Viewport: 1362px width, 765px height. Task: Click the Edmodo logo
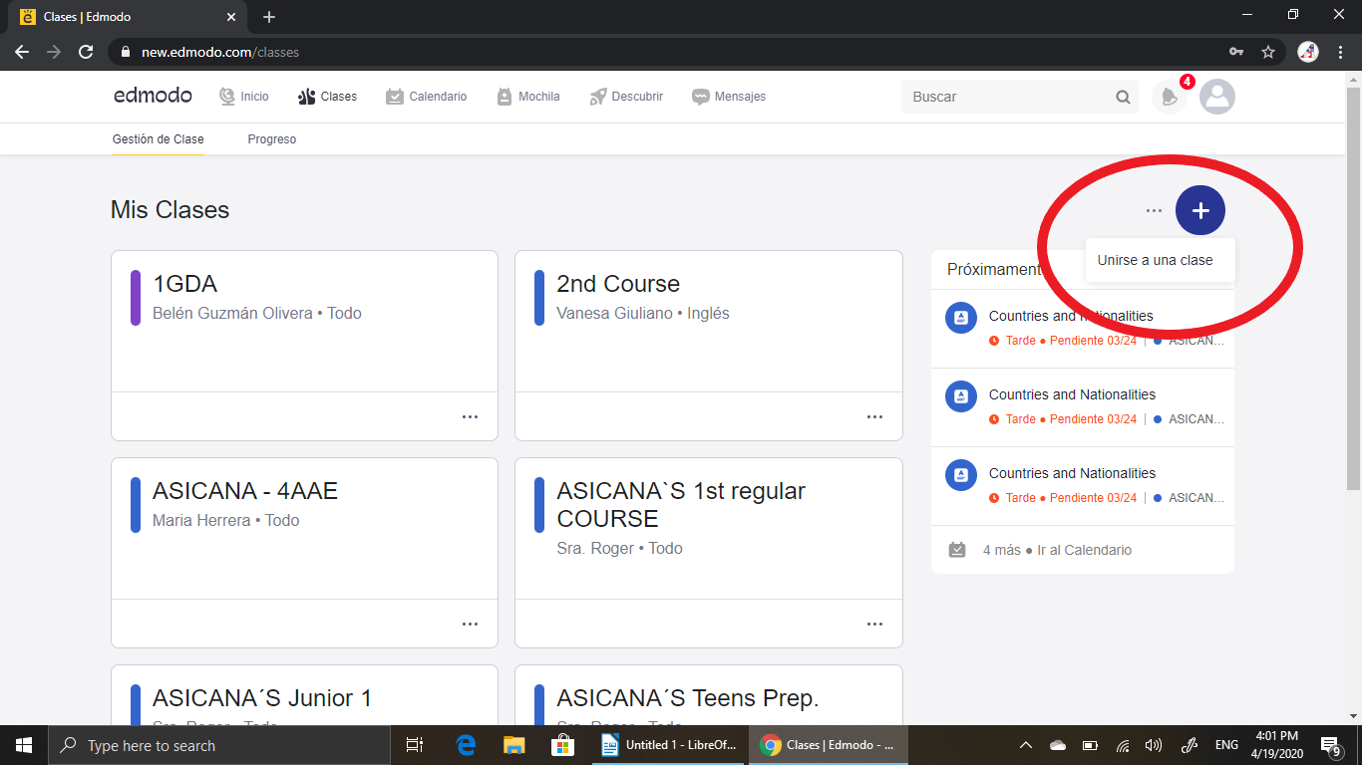153,96
